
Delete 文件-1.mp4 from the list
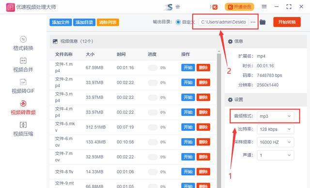click(x=203, y=68)
